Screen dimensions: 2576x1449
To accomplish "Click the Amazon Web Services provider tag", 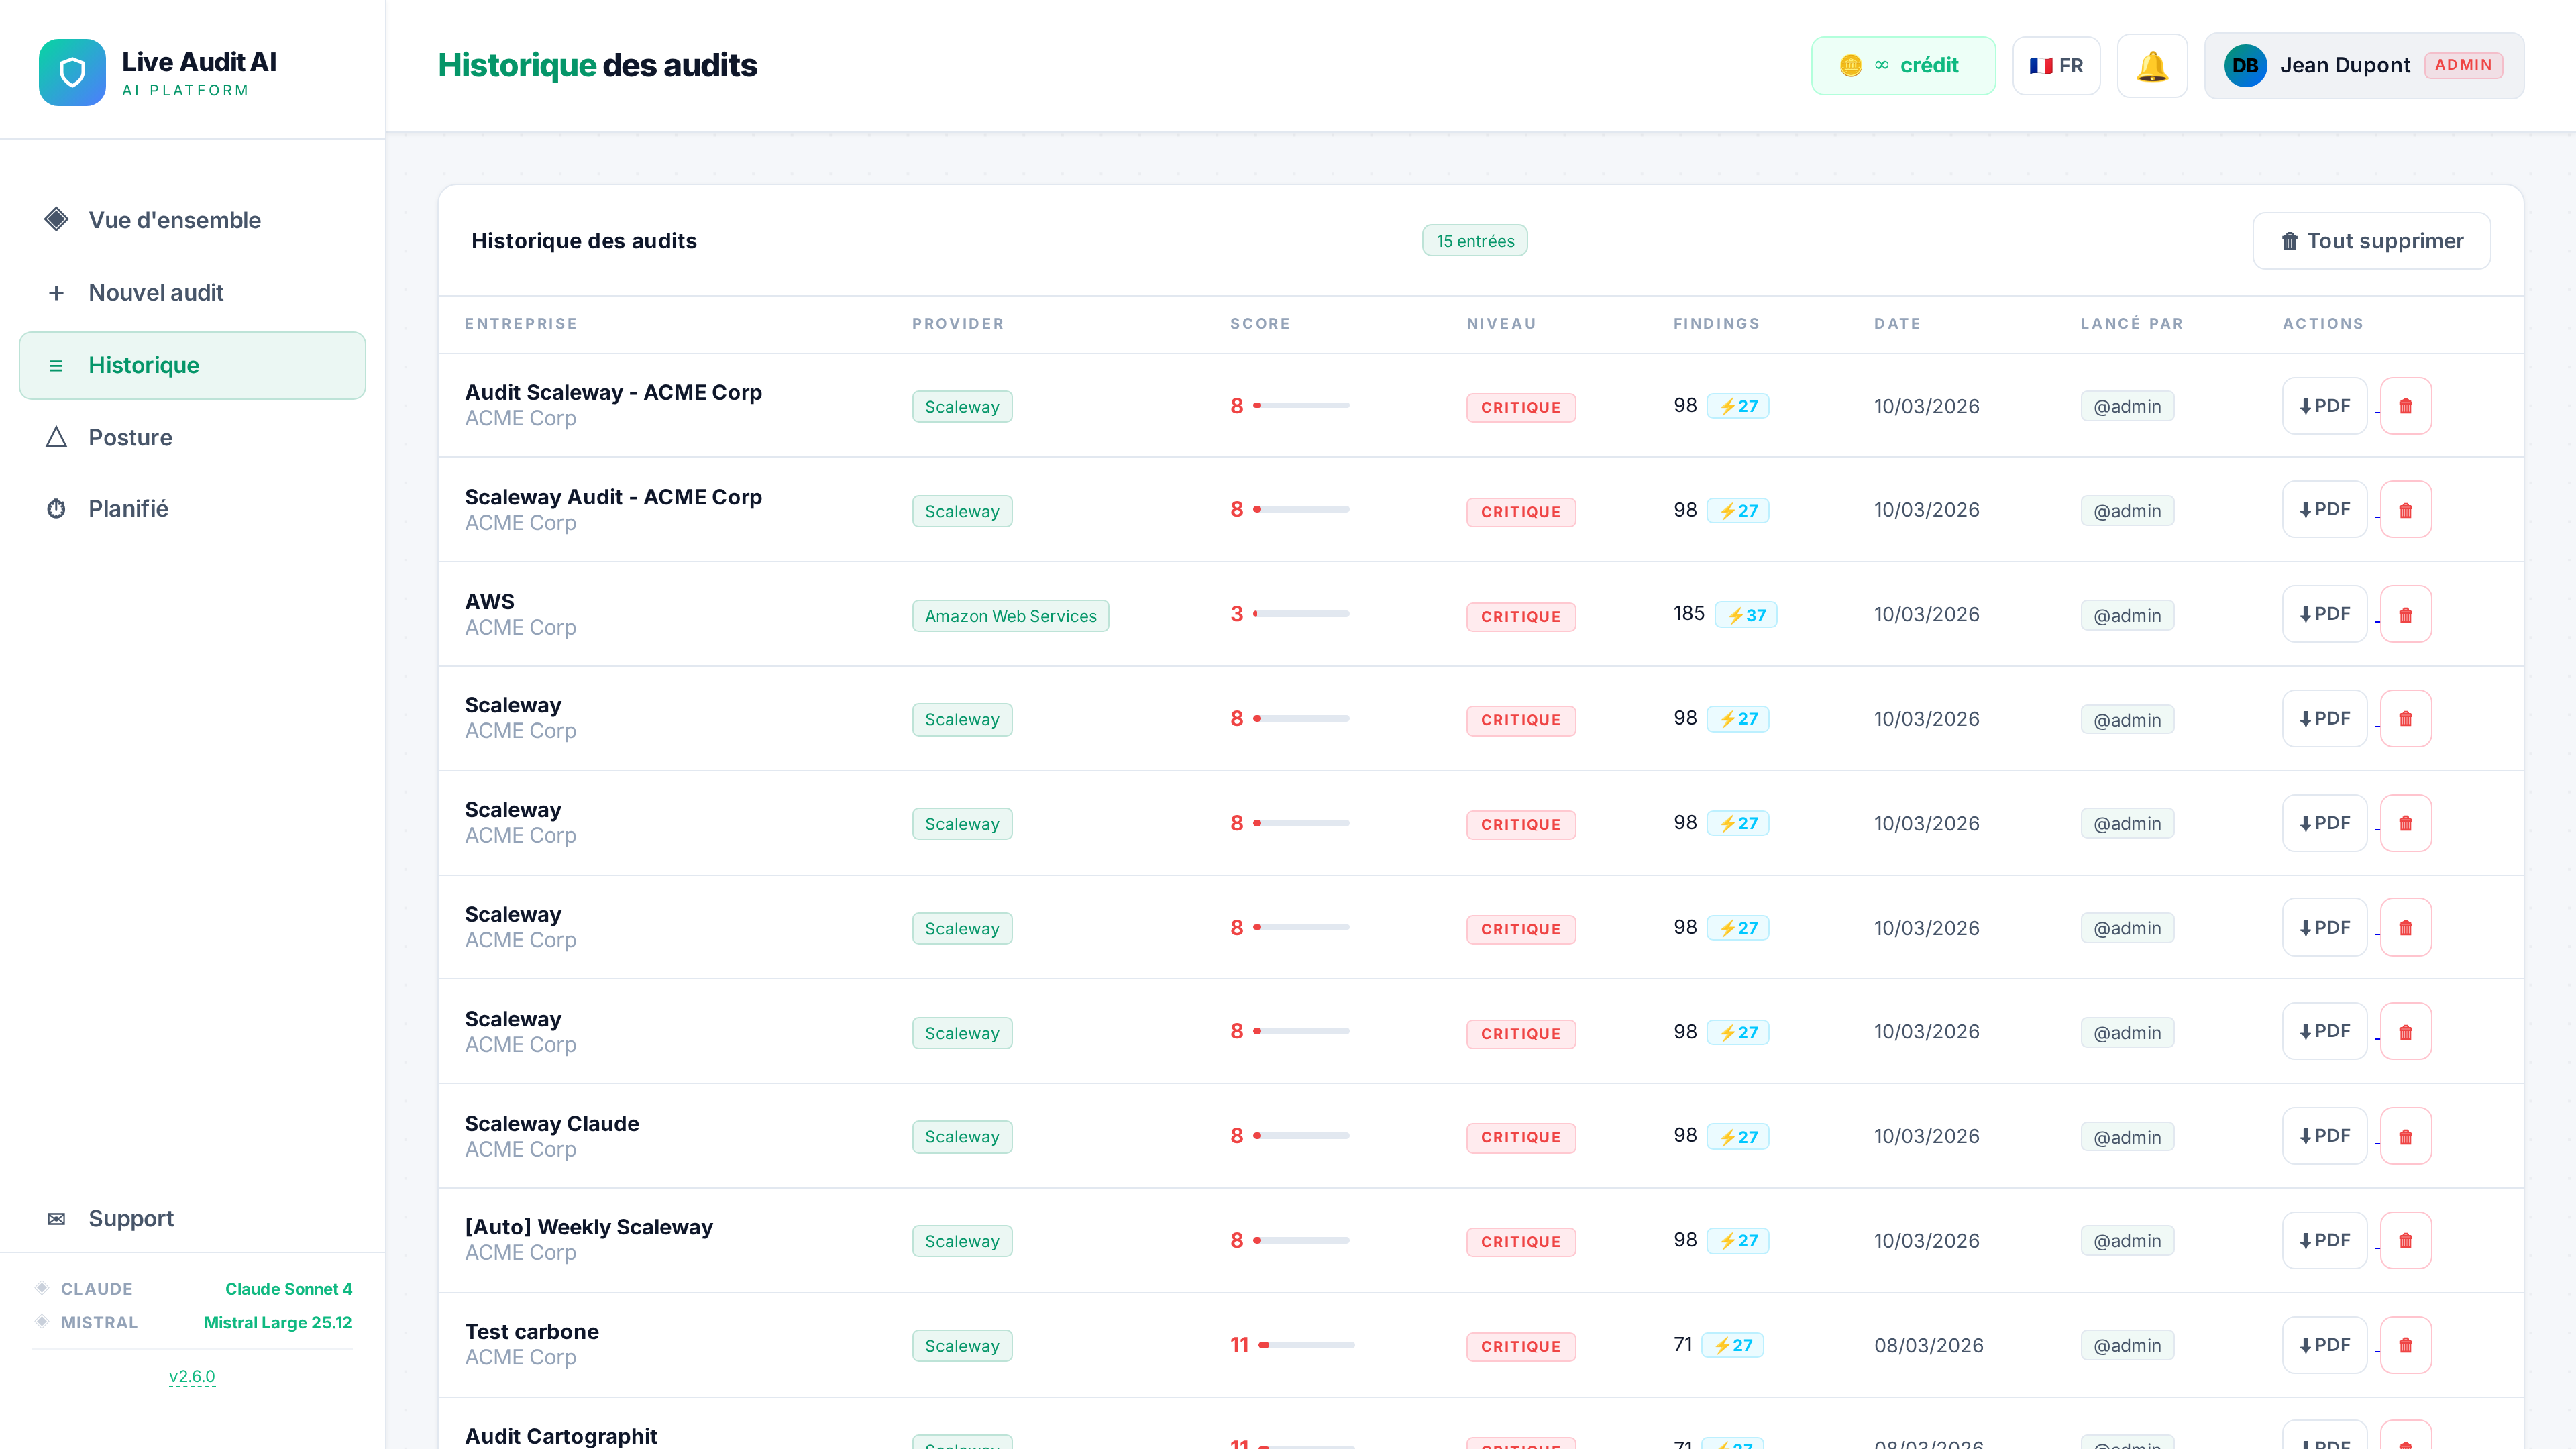I will (x=1010, y=616).
